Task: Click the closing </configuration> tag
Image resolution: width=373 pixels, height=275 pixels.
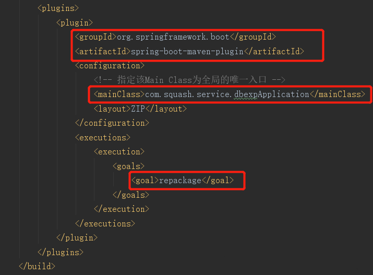Action: tap(112, 123)
